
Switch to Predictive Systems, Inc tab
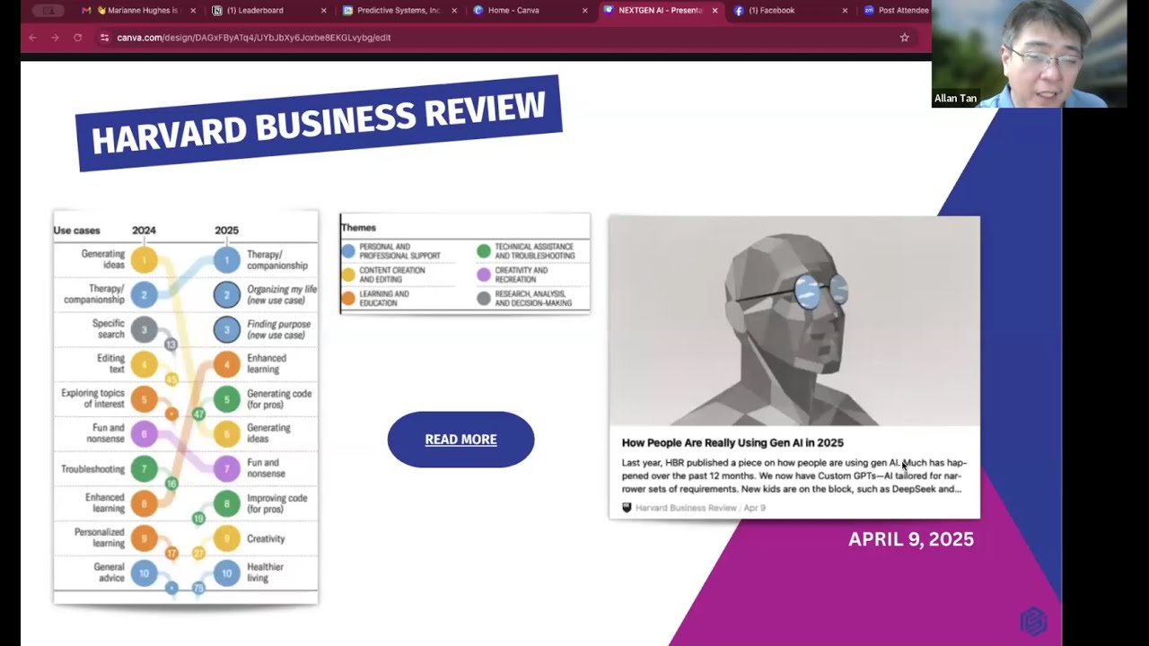tap(399, 11)
